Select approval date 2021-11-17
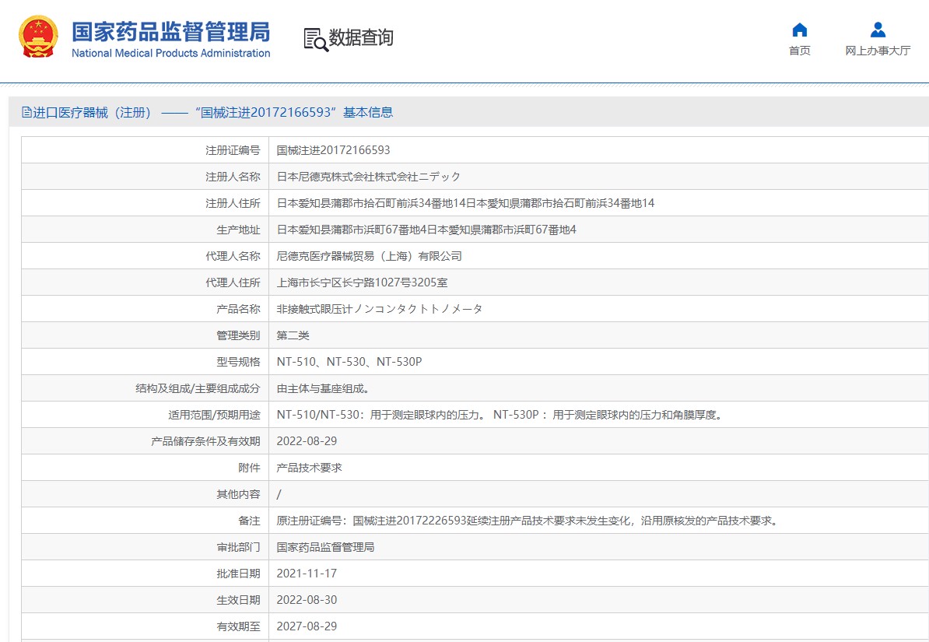This screenshot has height=642, width=929. point(307,574)
